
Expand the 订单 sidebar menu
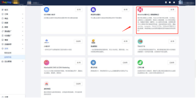click(x=12, y=14)
